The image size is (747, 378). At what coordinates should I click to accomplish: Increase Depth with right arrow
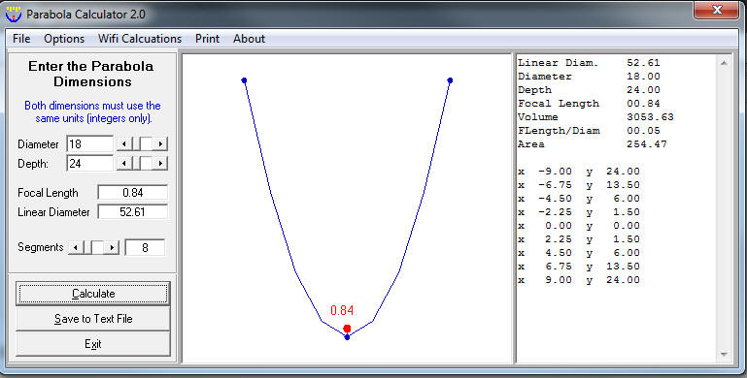point(160,163)
